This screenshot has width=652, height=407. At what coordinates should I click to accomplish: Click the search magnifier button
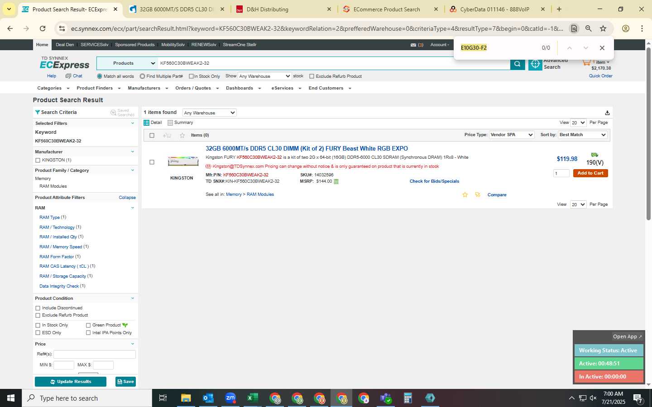[517, 64]
